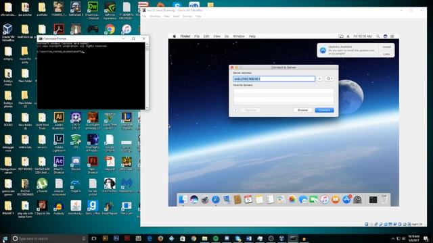Open Task View on Windows taskbar
433x243 pixels.
[x=94, y=238]
